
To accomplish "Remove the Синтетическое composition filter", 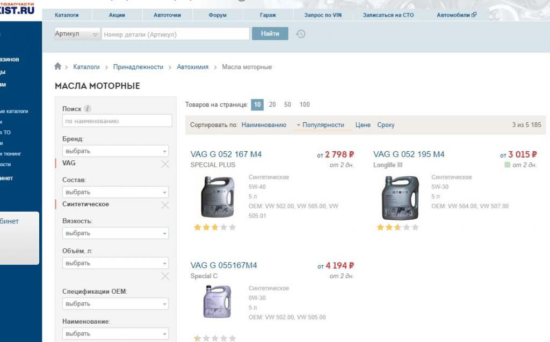I will [165, 205].
